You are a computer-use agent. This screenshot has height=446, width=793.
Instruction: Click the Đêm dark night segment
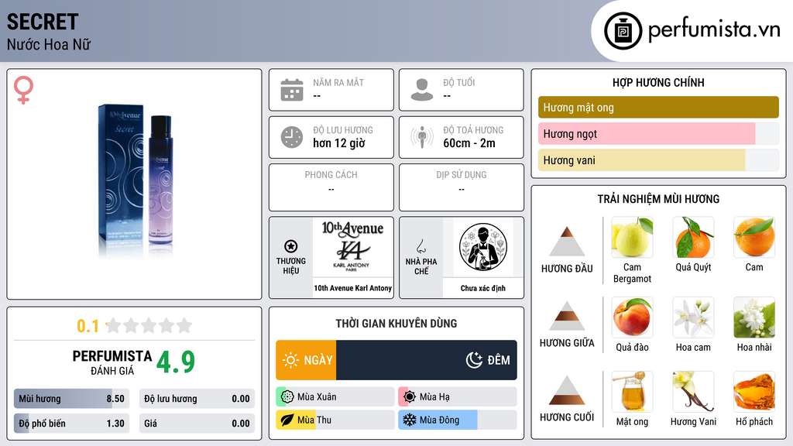click(x=427, y=360)
